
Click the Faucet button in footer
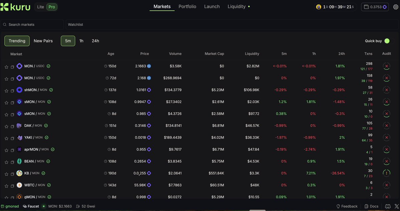(31, 206)
